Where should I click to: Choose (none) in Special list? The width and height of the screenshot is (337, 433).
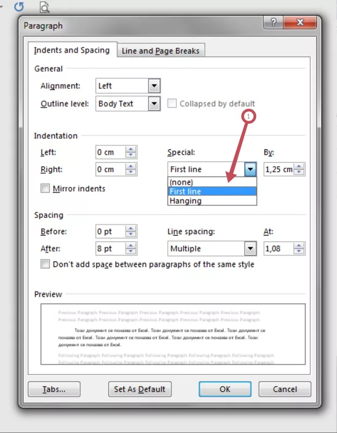[x=212, y=182]
